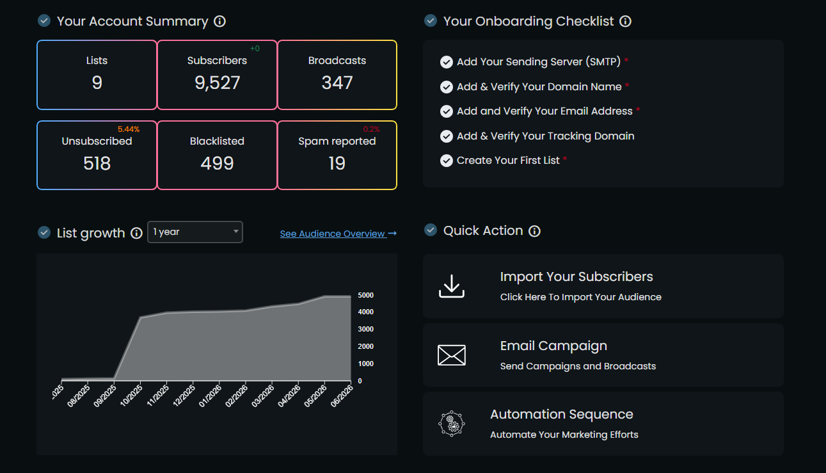Click Add & Verify Your Tracking Domain text
The height and width of the screenshot is (473, 826).
coord(546,136)
